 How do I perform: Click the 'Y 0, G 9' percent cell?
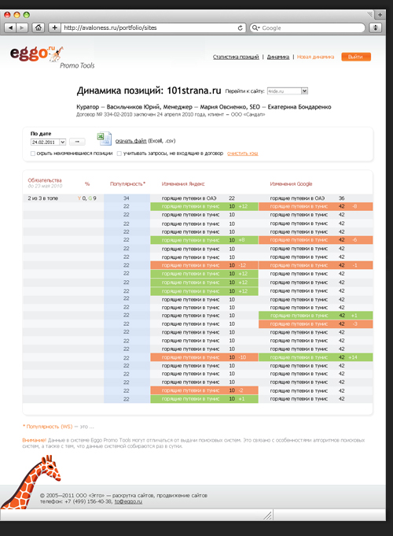pyautogui.click(x=87, y=198)
